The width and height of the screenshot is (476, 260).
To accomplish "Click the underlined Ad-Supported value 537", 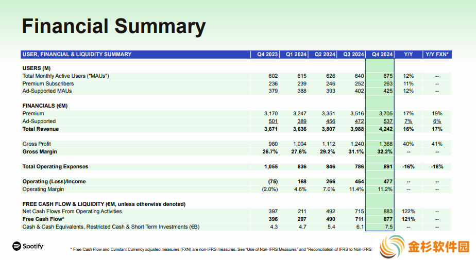I will pos(388,122).
